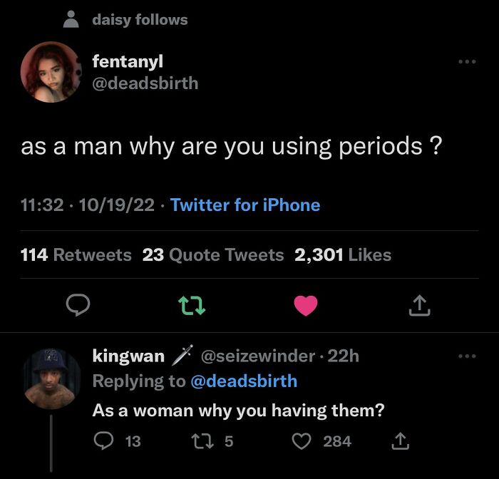The width and height of the screenshot is (499, 479).
Task: Unlike the main tweet with the pink heart
Action: pos(306,305)
